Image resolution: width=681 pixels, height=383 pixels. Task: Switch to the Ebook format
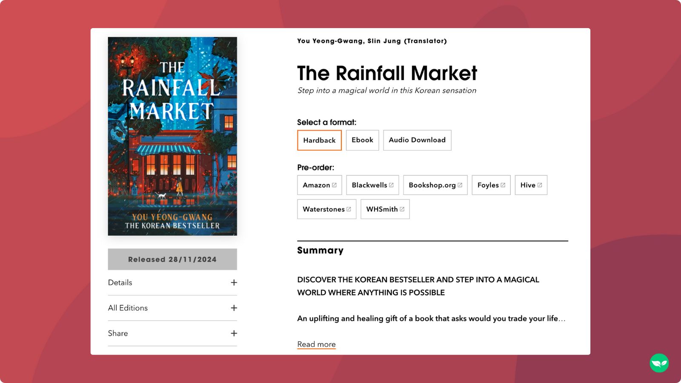click(362, 140)
